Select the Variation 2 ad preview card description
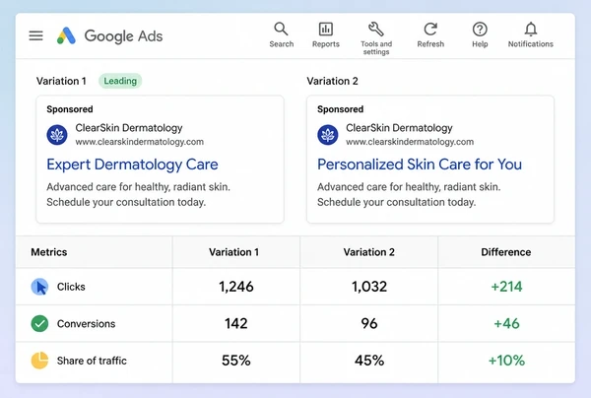The width and height of the screenshot is (591, 398). (409, 194)
